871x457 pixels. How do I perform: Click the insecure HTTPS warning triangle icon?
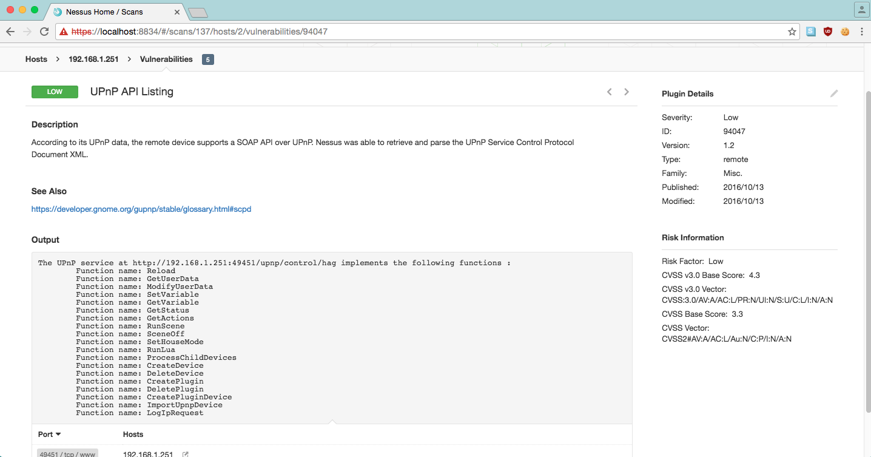[63, 32]
